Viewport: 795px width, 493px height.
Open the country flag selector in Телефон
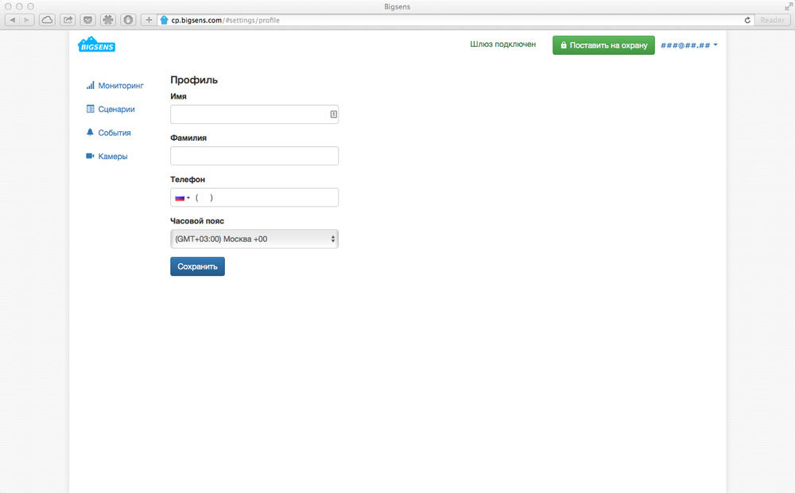coord(182,198)
